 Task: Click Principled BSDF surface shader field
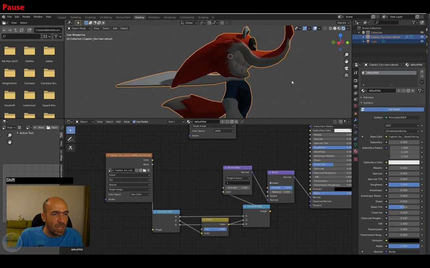point(402,118)
